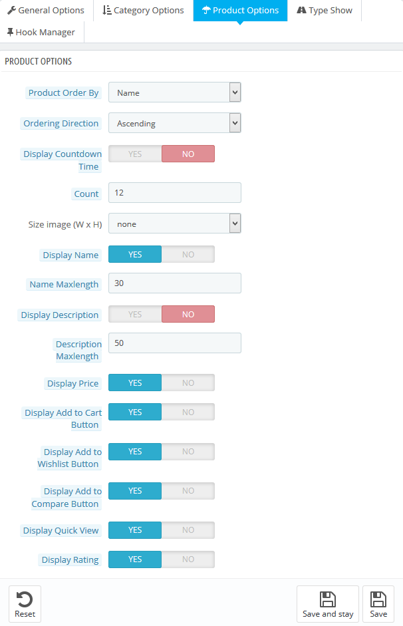Set Display Description to YES
403x626 pixels.
(x=135, y=314)
